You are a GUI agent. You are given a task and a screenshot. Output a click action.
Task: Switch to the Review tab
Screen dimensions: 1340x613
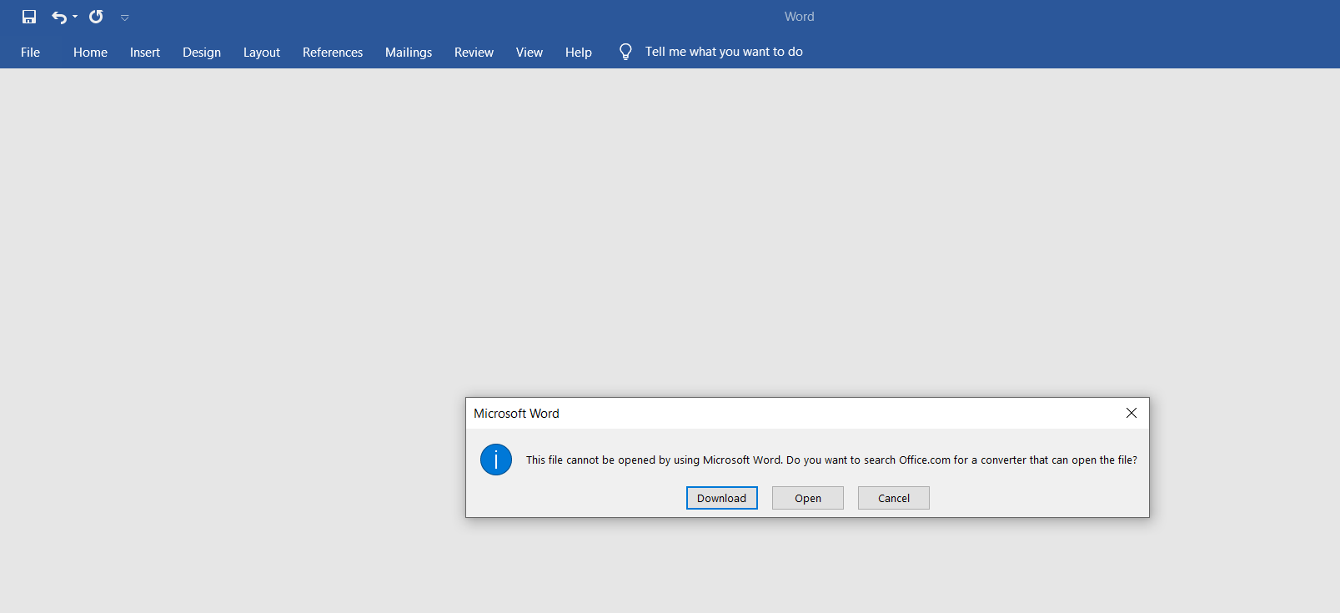point(474,52)
